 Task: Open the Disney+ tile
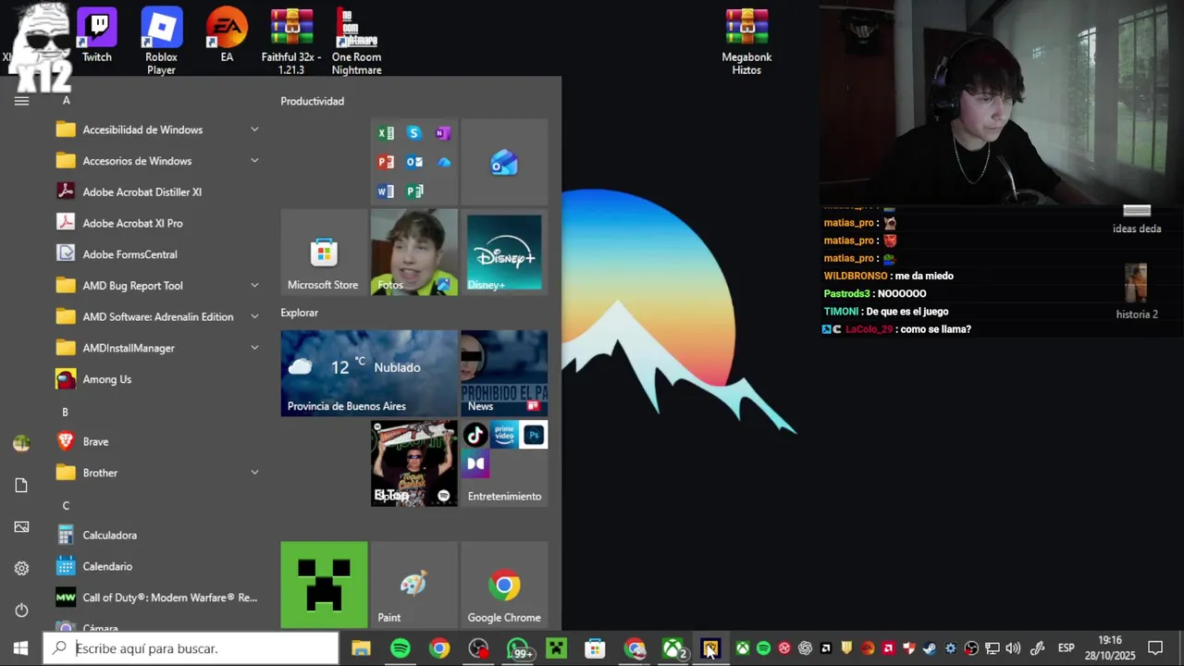pyautogui.click(x=504, y=253)
